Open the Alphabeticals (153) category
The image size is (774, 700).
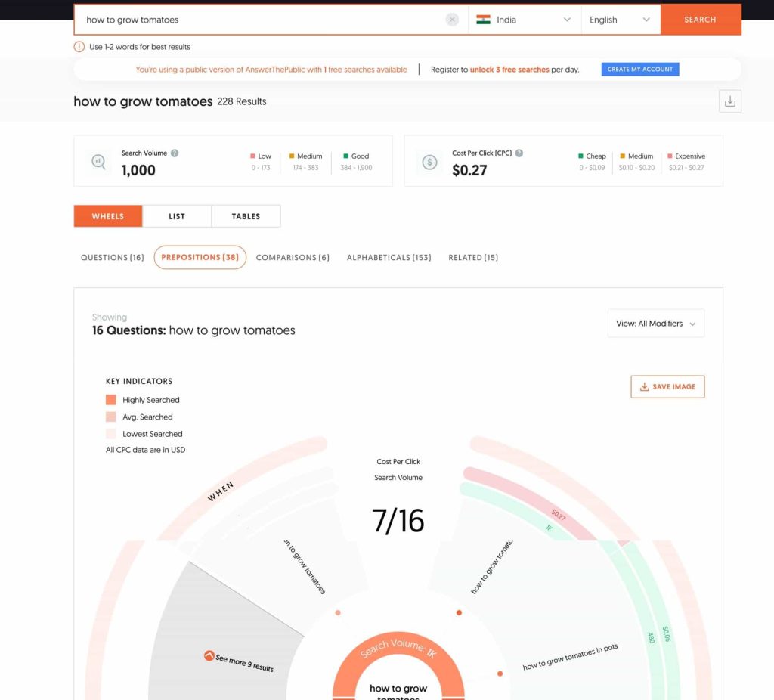pos(389,257)
